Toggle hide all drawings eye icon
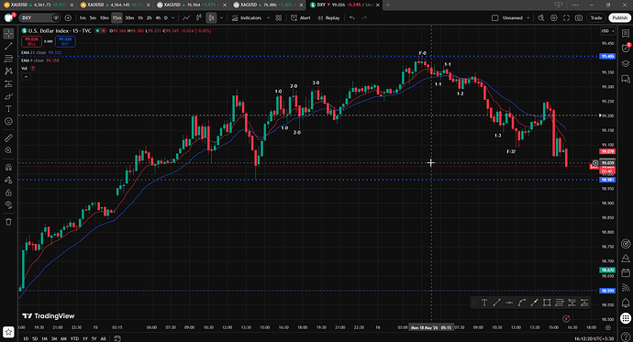The height and width of the screenshot is (342, 633). 8,204
